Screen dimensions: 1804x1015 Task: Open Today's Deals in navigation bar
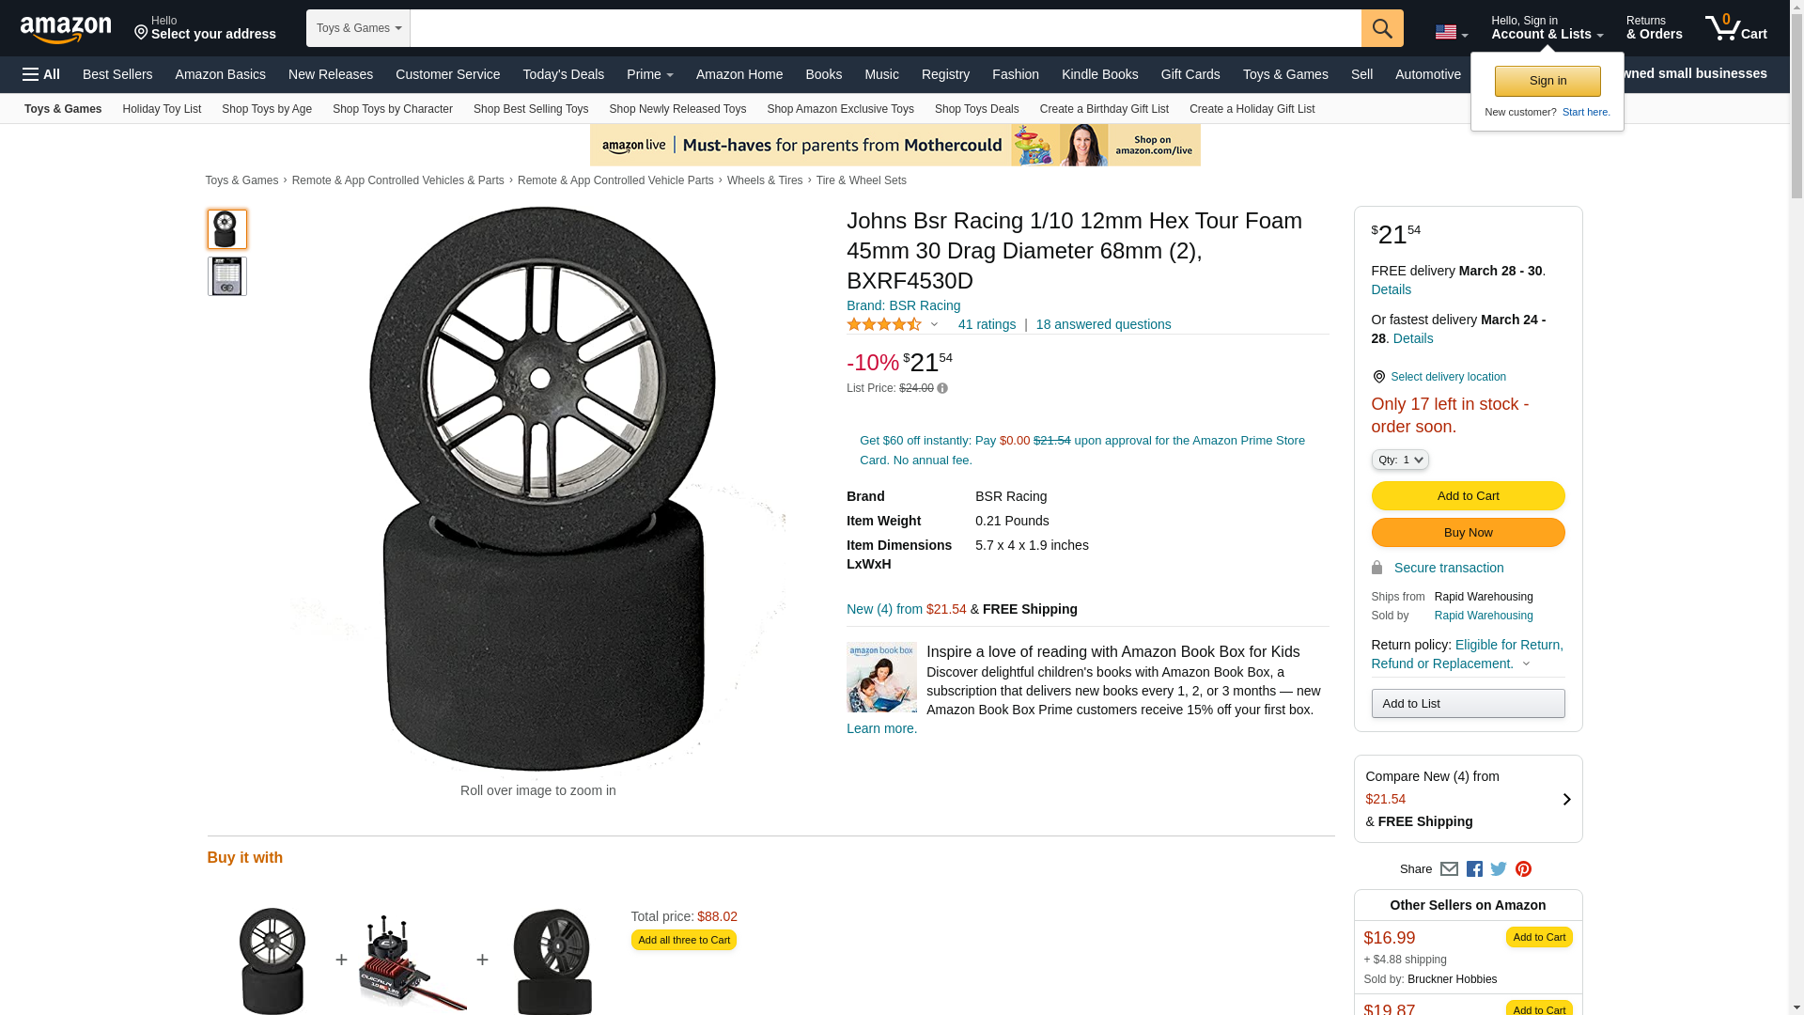563,74
